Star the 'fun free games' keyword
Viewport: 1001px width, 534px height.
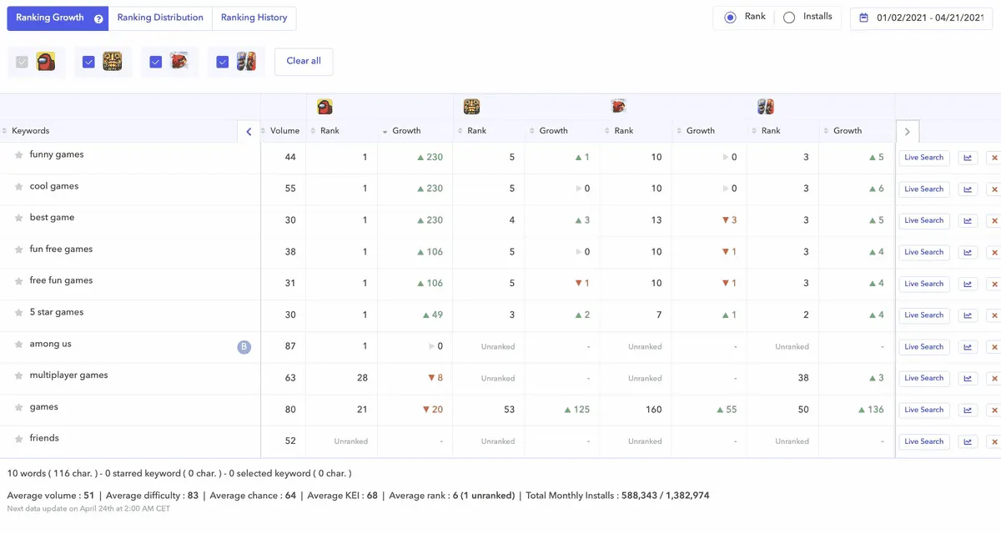pyautogui.click(x=18, y=250)
